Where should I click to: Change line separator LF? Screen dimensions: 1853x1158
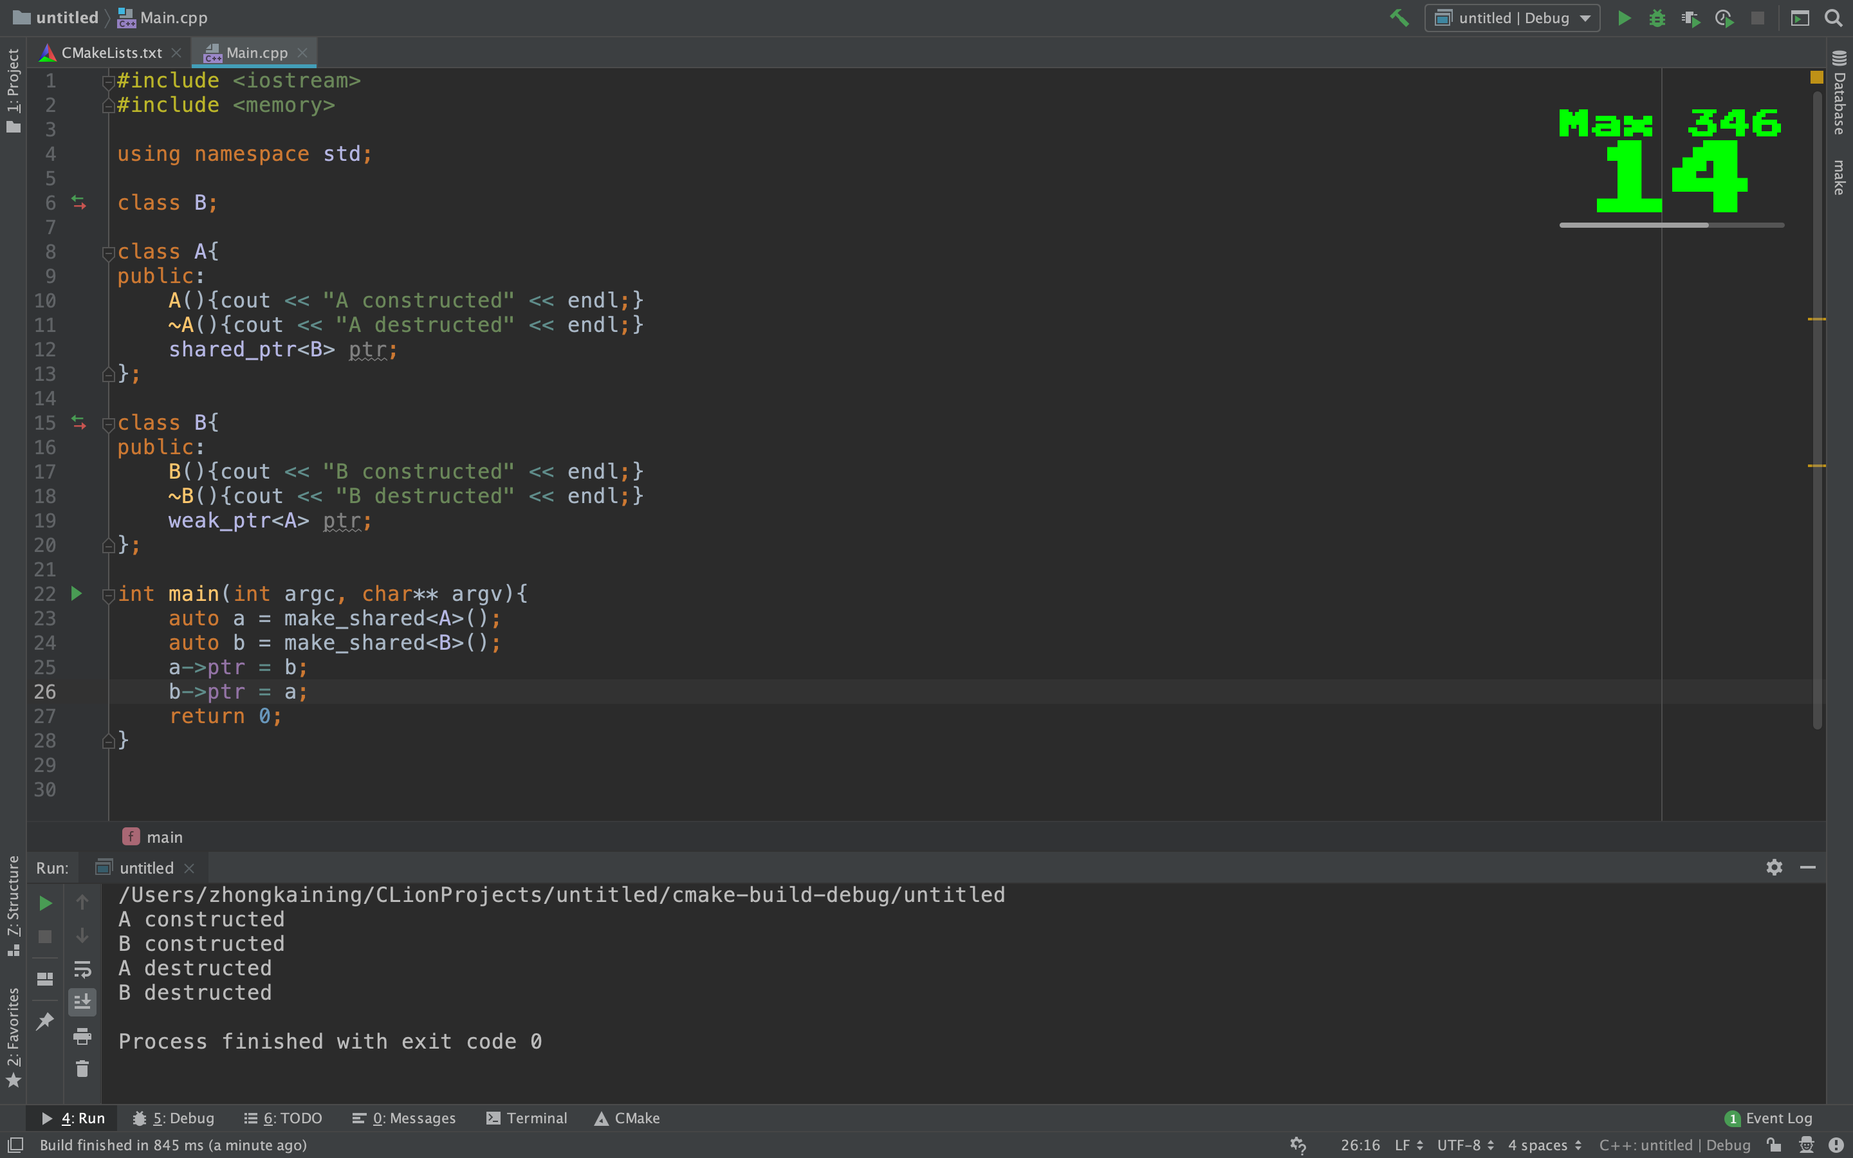click(x=1408, y=1145)
